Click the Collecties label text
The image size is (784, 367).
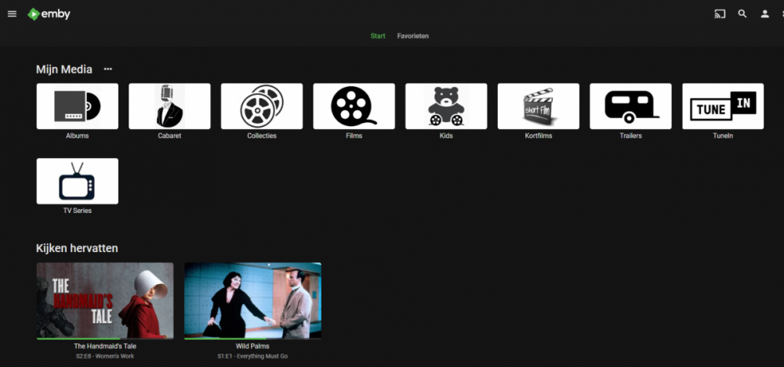[262, 136]
